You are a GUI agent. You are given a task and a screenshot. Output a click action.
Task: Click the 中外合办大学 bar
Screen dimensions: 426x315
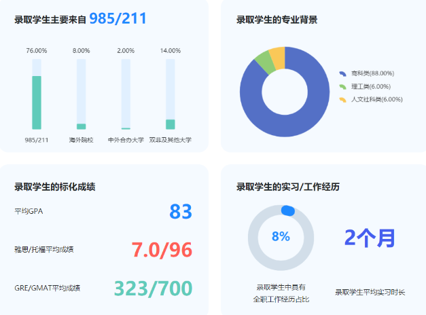coord(126,128)
